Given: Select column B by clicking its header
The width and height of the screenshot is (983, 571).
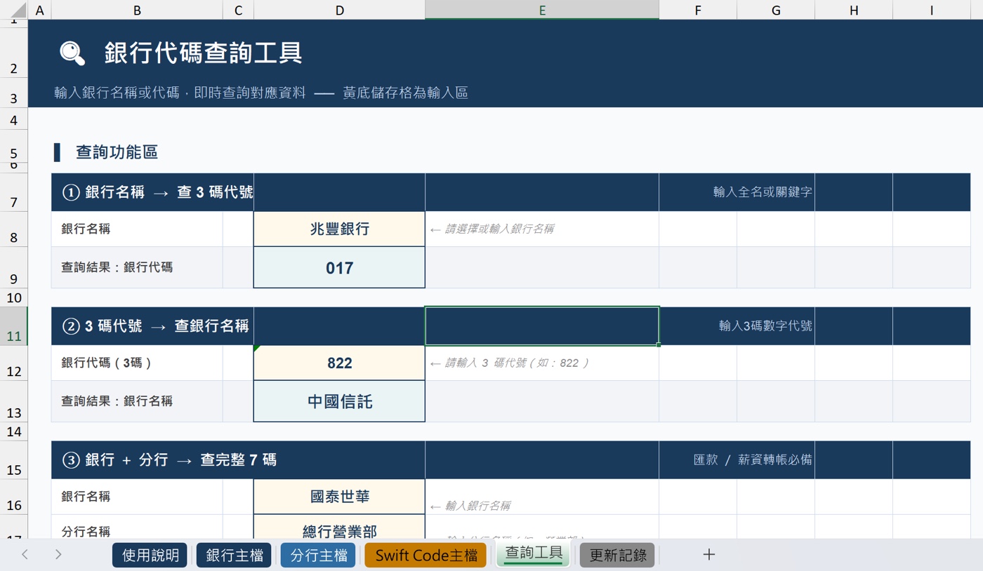Looking at the screenshot, I should click(136, 10).
